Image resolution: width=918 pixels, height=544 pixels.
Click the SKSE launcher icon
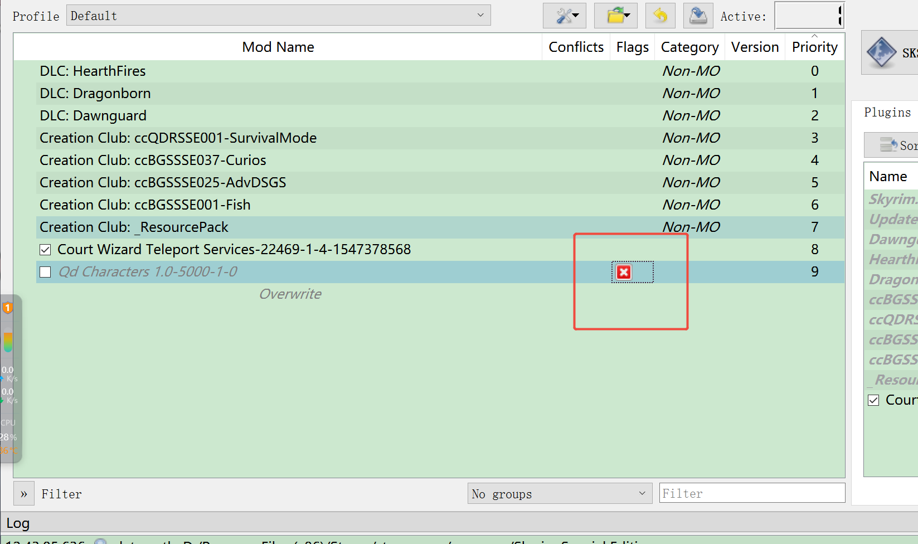pos(881,52)
